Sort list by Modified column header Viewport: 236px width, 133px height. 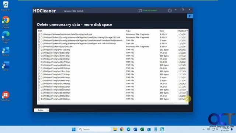click(x=182, y=31)
